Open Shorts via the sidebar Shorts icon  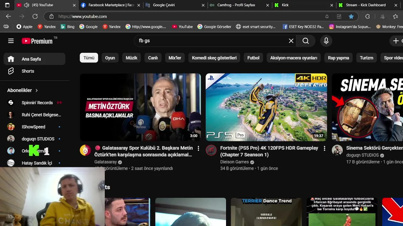tap(11, 71)
